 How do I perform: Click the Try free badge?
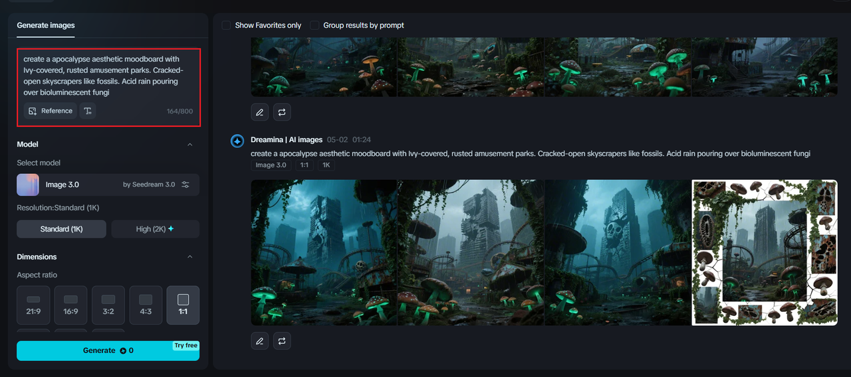[x=185, y=345]
